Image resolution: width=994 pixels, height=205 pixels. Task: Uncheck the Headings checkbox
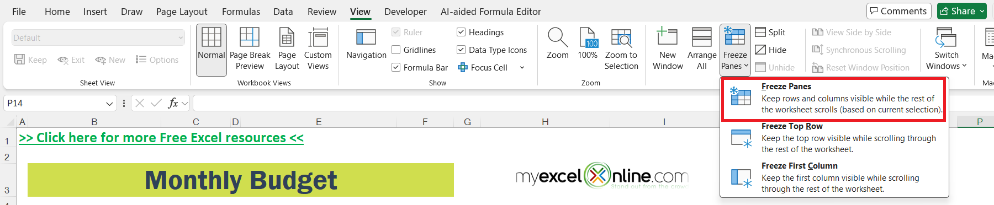point(461,33)
